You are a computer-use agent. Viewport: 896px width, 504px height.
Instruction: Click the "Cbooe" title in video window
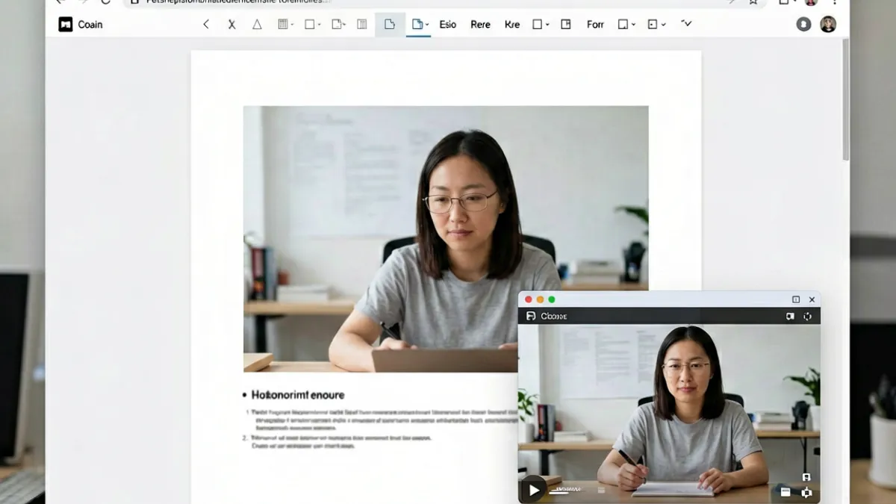coord(554,317)
